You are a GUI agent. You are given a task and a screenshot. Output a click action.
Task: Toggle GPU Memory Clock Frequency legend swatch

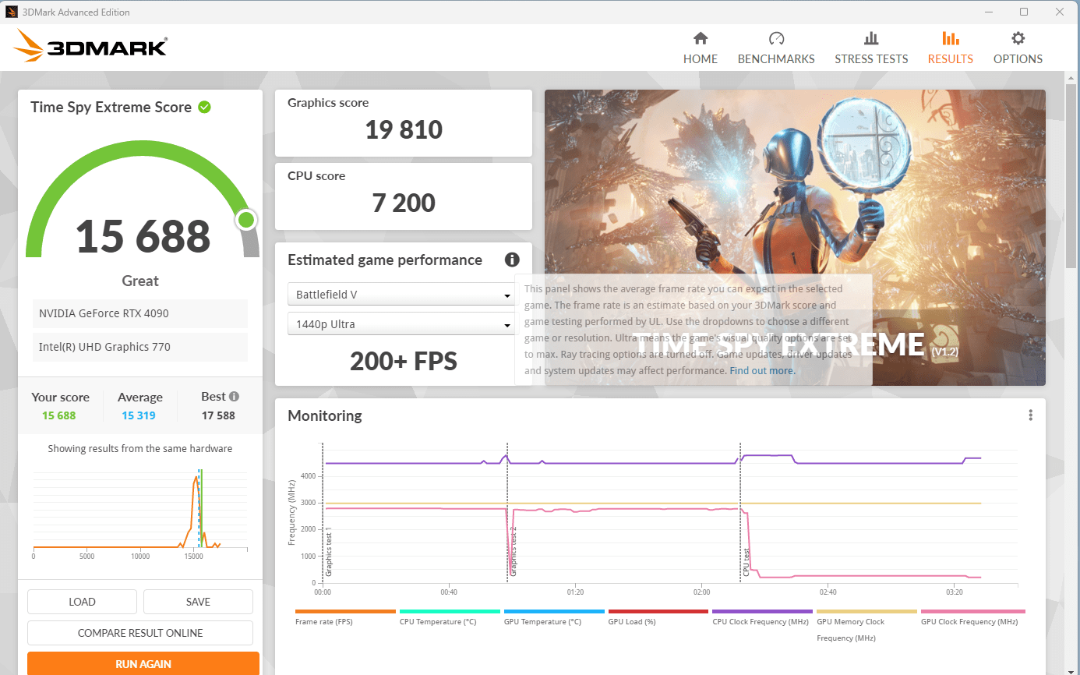pos(866,612)
